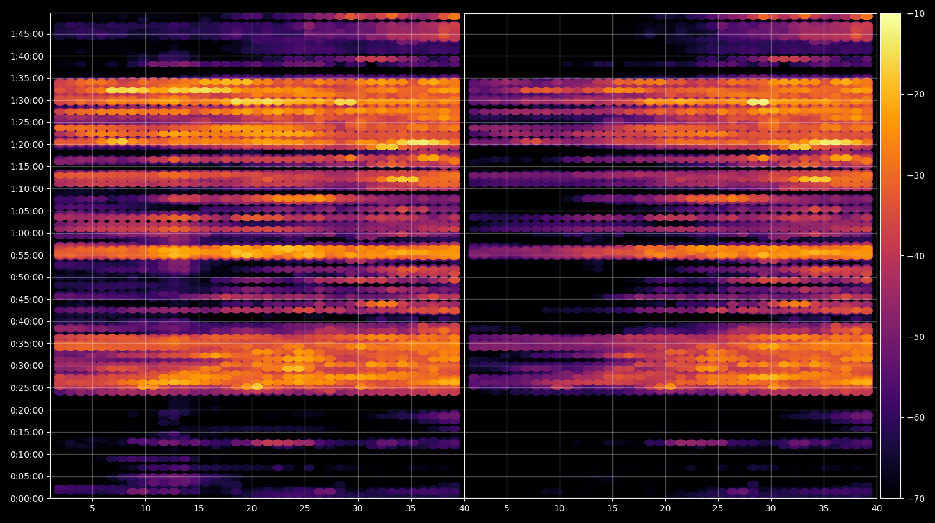Pick x-axis tick 20 of left heatmap
The width and height of the screenshot is (935, 523).
[x=252, y=509]
